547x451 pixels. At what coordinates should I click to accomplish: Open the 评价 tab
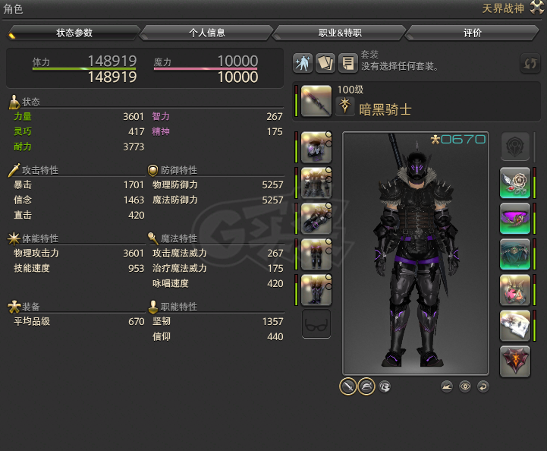[x=473, y=33]
